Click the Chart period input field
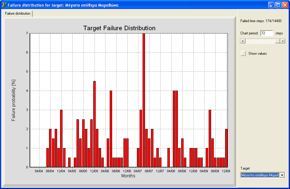This screenshot has height=189, width=290. (266, 33)
